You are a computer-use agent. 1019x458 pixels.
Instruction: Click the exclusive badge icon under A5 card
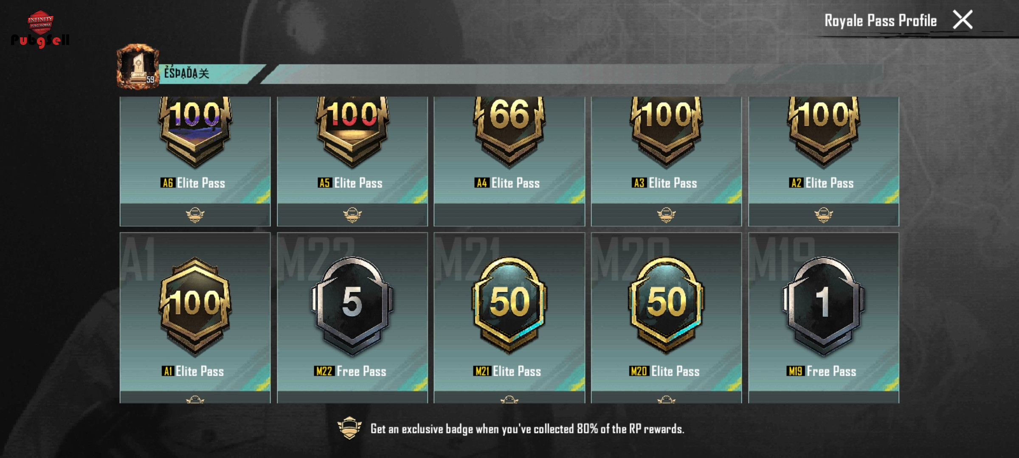tap(352, 215)
